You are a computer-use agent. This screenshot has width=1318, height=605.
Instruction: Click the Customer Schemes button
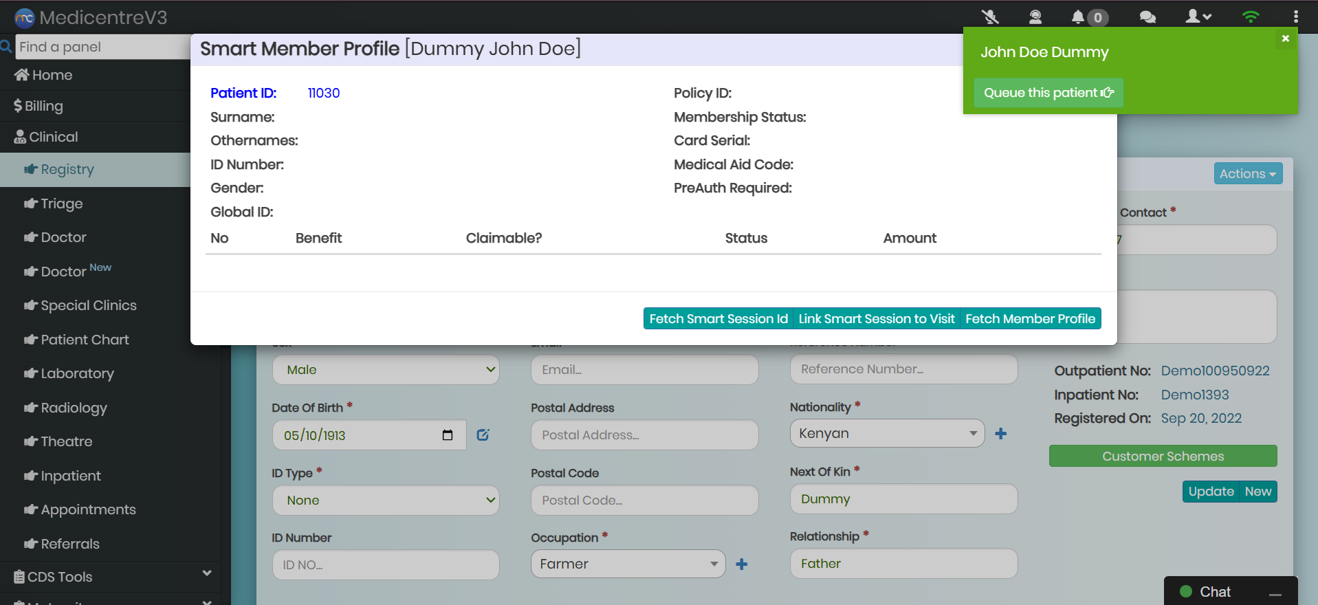1163,456
